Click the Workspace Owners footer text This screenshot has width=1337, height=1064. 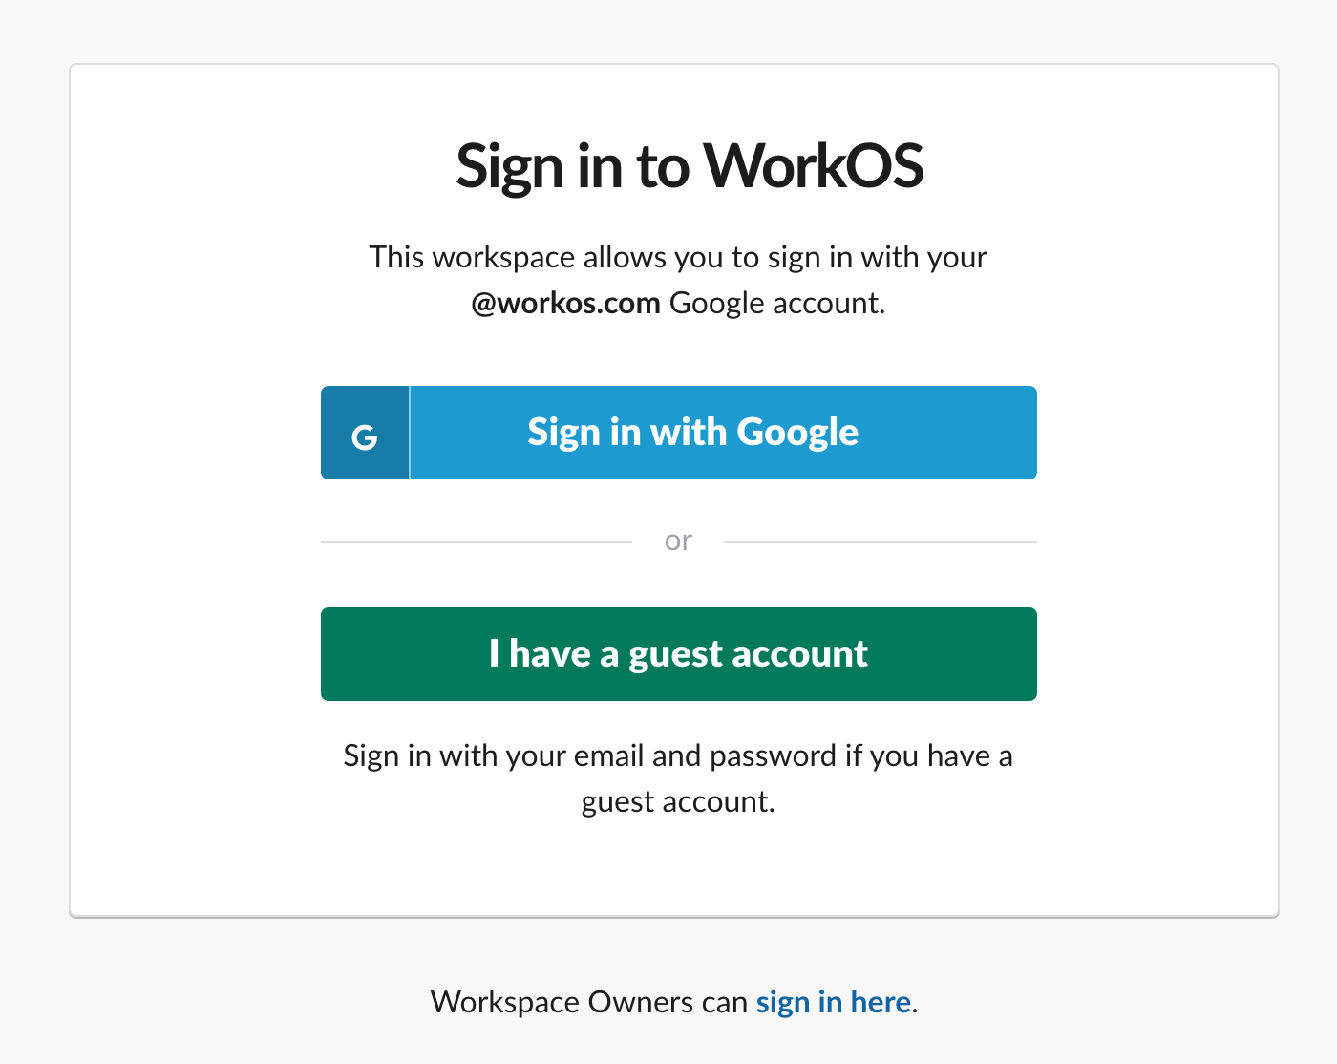(x=589, y=1002)
